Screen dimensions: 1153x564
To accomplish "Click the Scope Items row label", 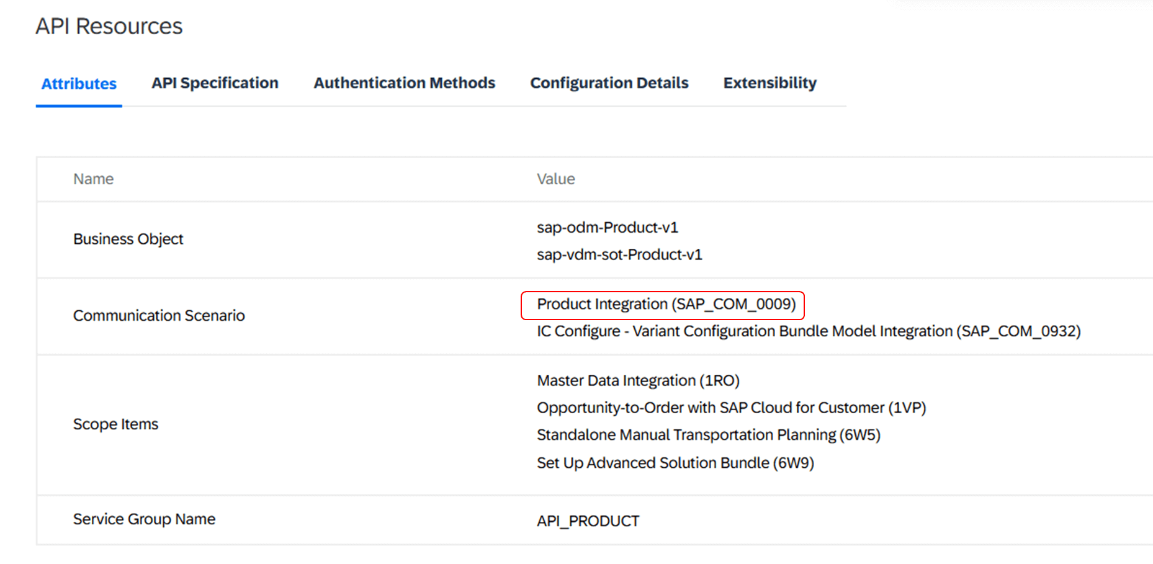I will click(x=115, y=424).
